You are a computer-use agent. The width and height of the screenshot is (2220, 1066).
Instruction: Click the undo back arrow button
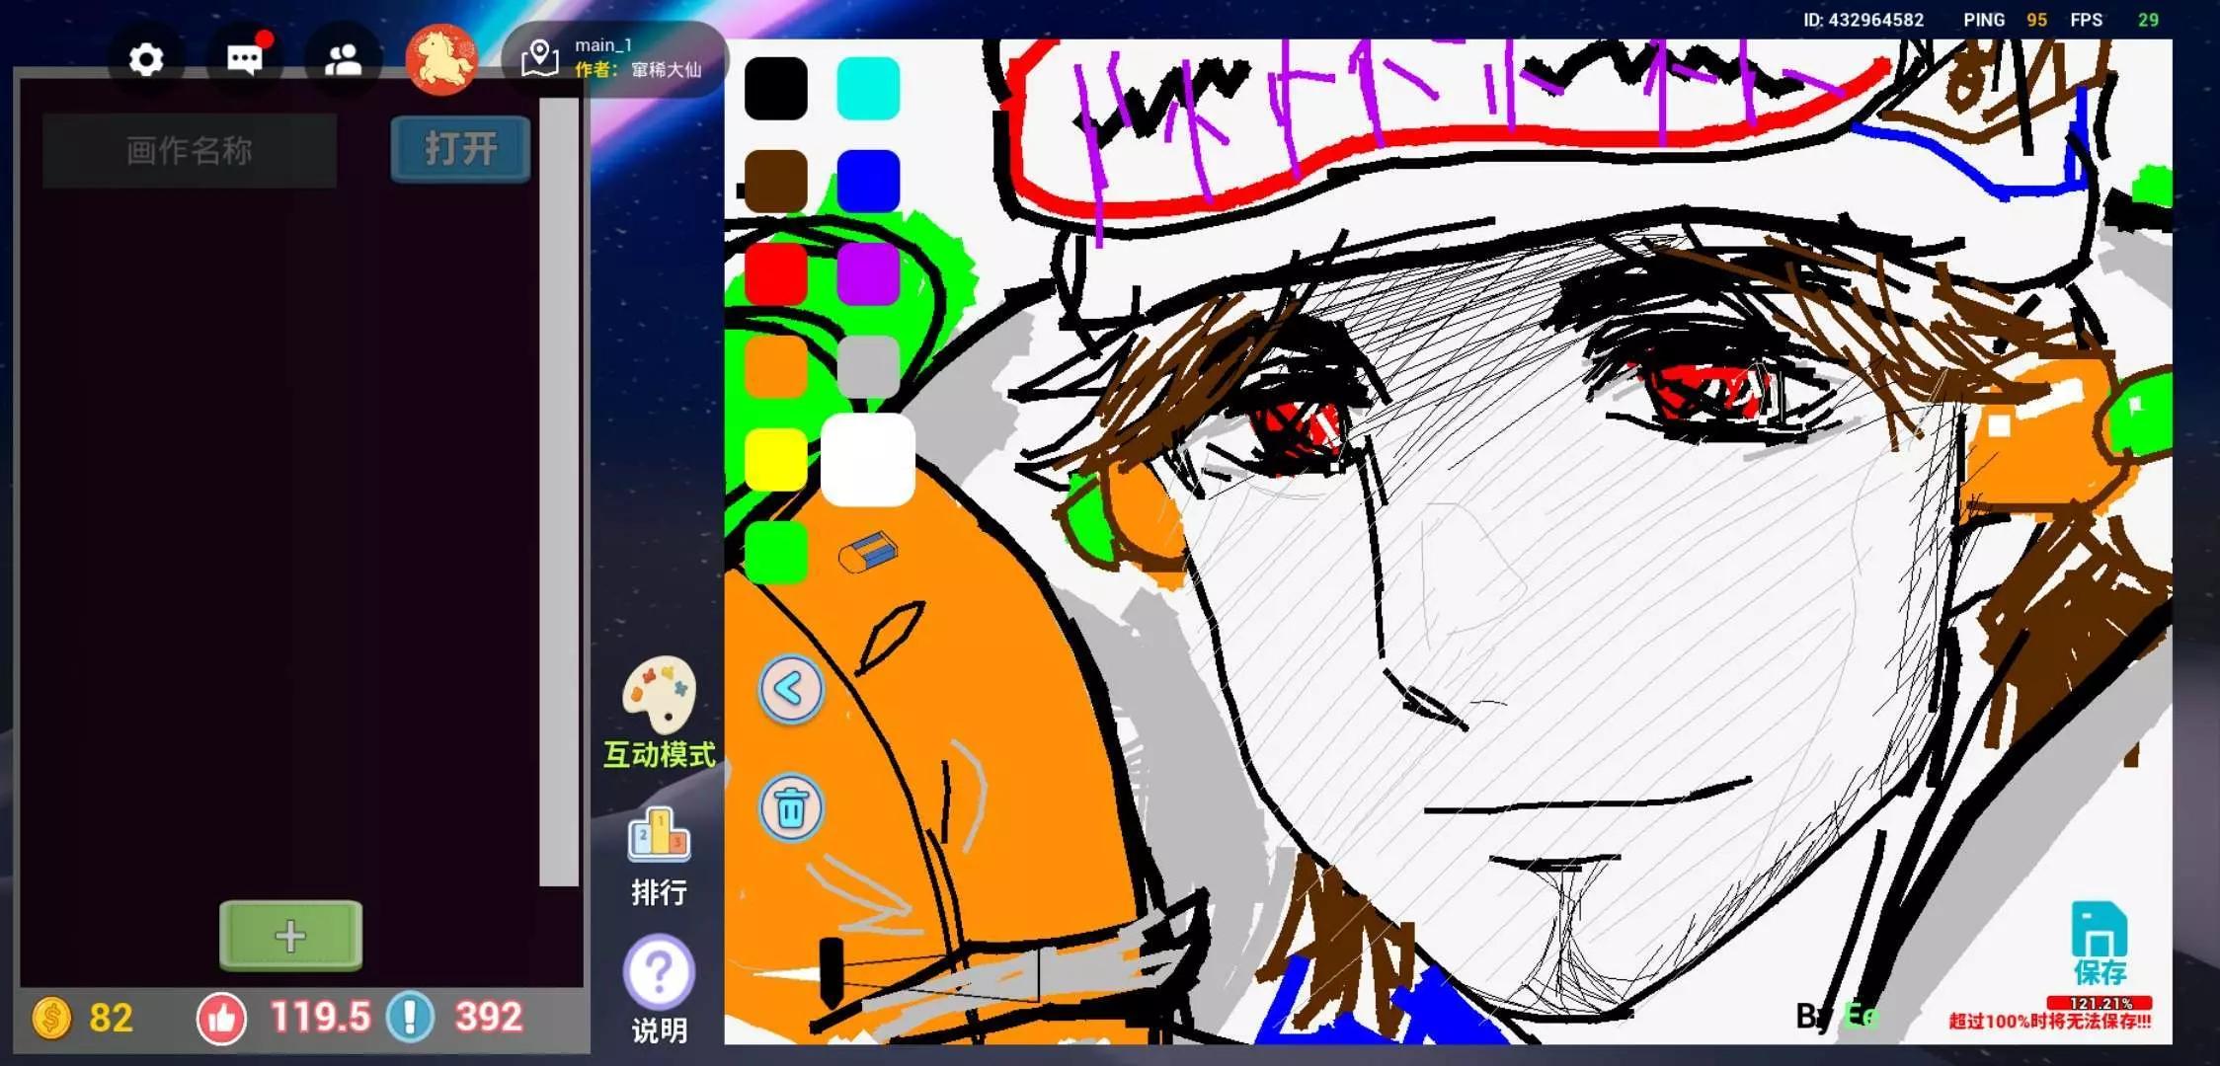click(x=790, y=689)
